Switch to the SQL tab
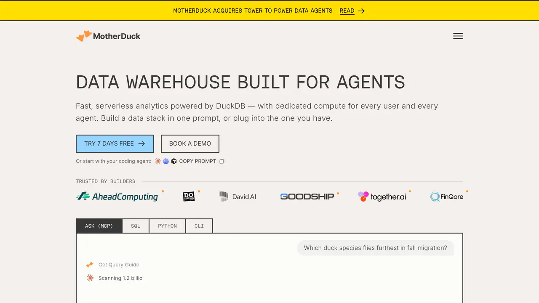This screenshot has height=303, width=539. click(136, 226)
